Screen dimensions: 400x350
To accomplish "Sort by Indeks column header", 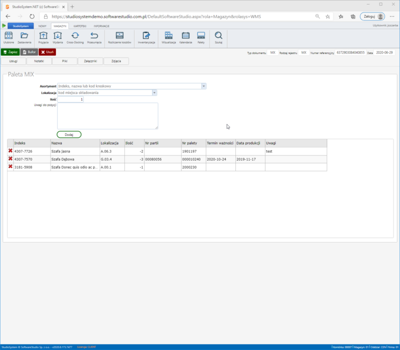I will [32, 143].
